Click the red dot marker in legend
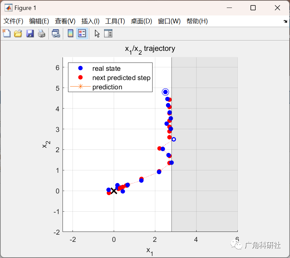This screenshot has width=290, height=258. (80, 77)
